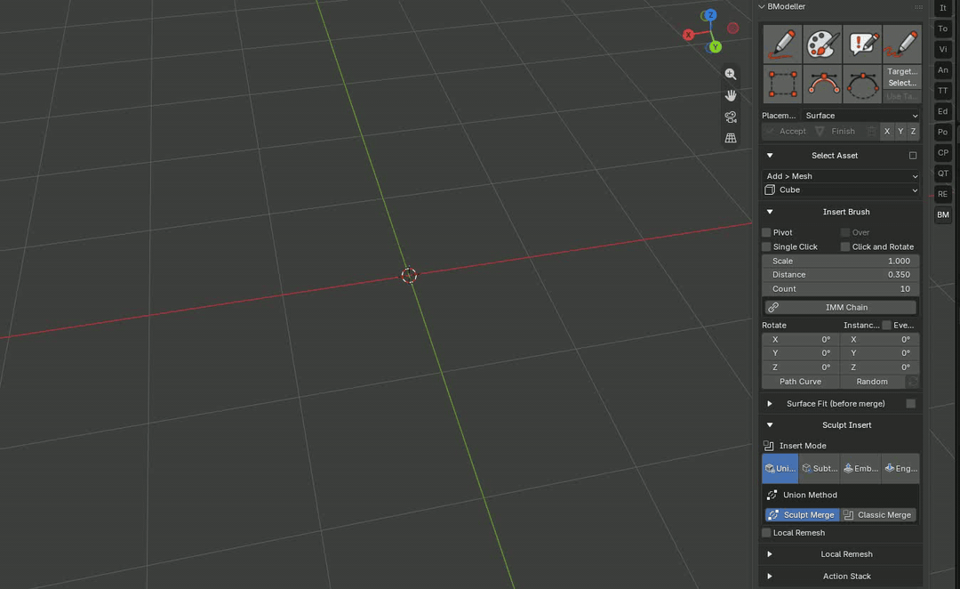
Task: Select Emboss insert mode
Action: 860,468
